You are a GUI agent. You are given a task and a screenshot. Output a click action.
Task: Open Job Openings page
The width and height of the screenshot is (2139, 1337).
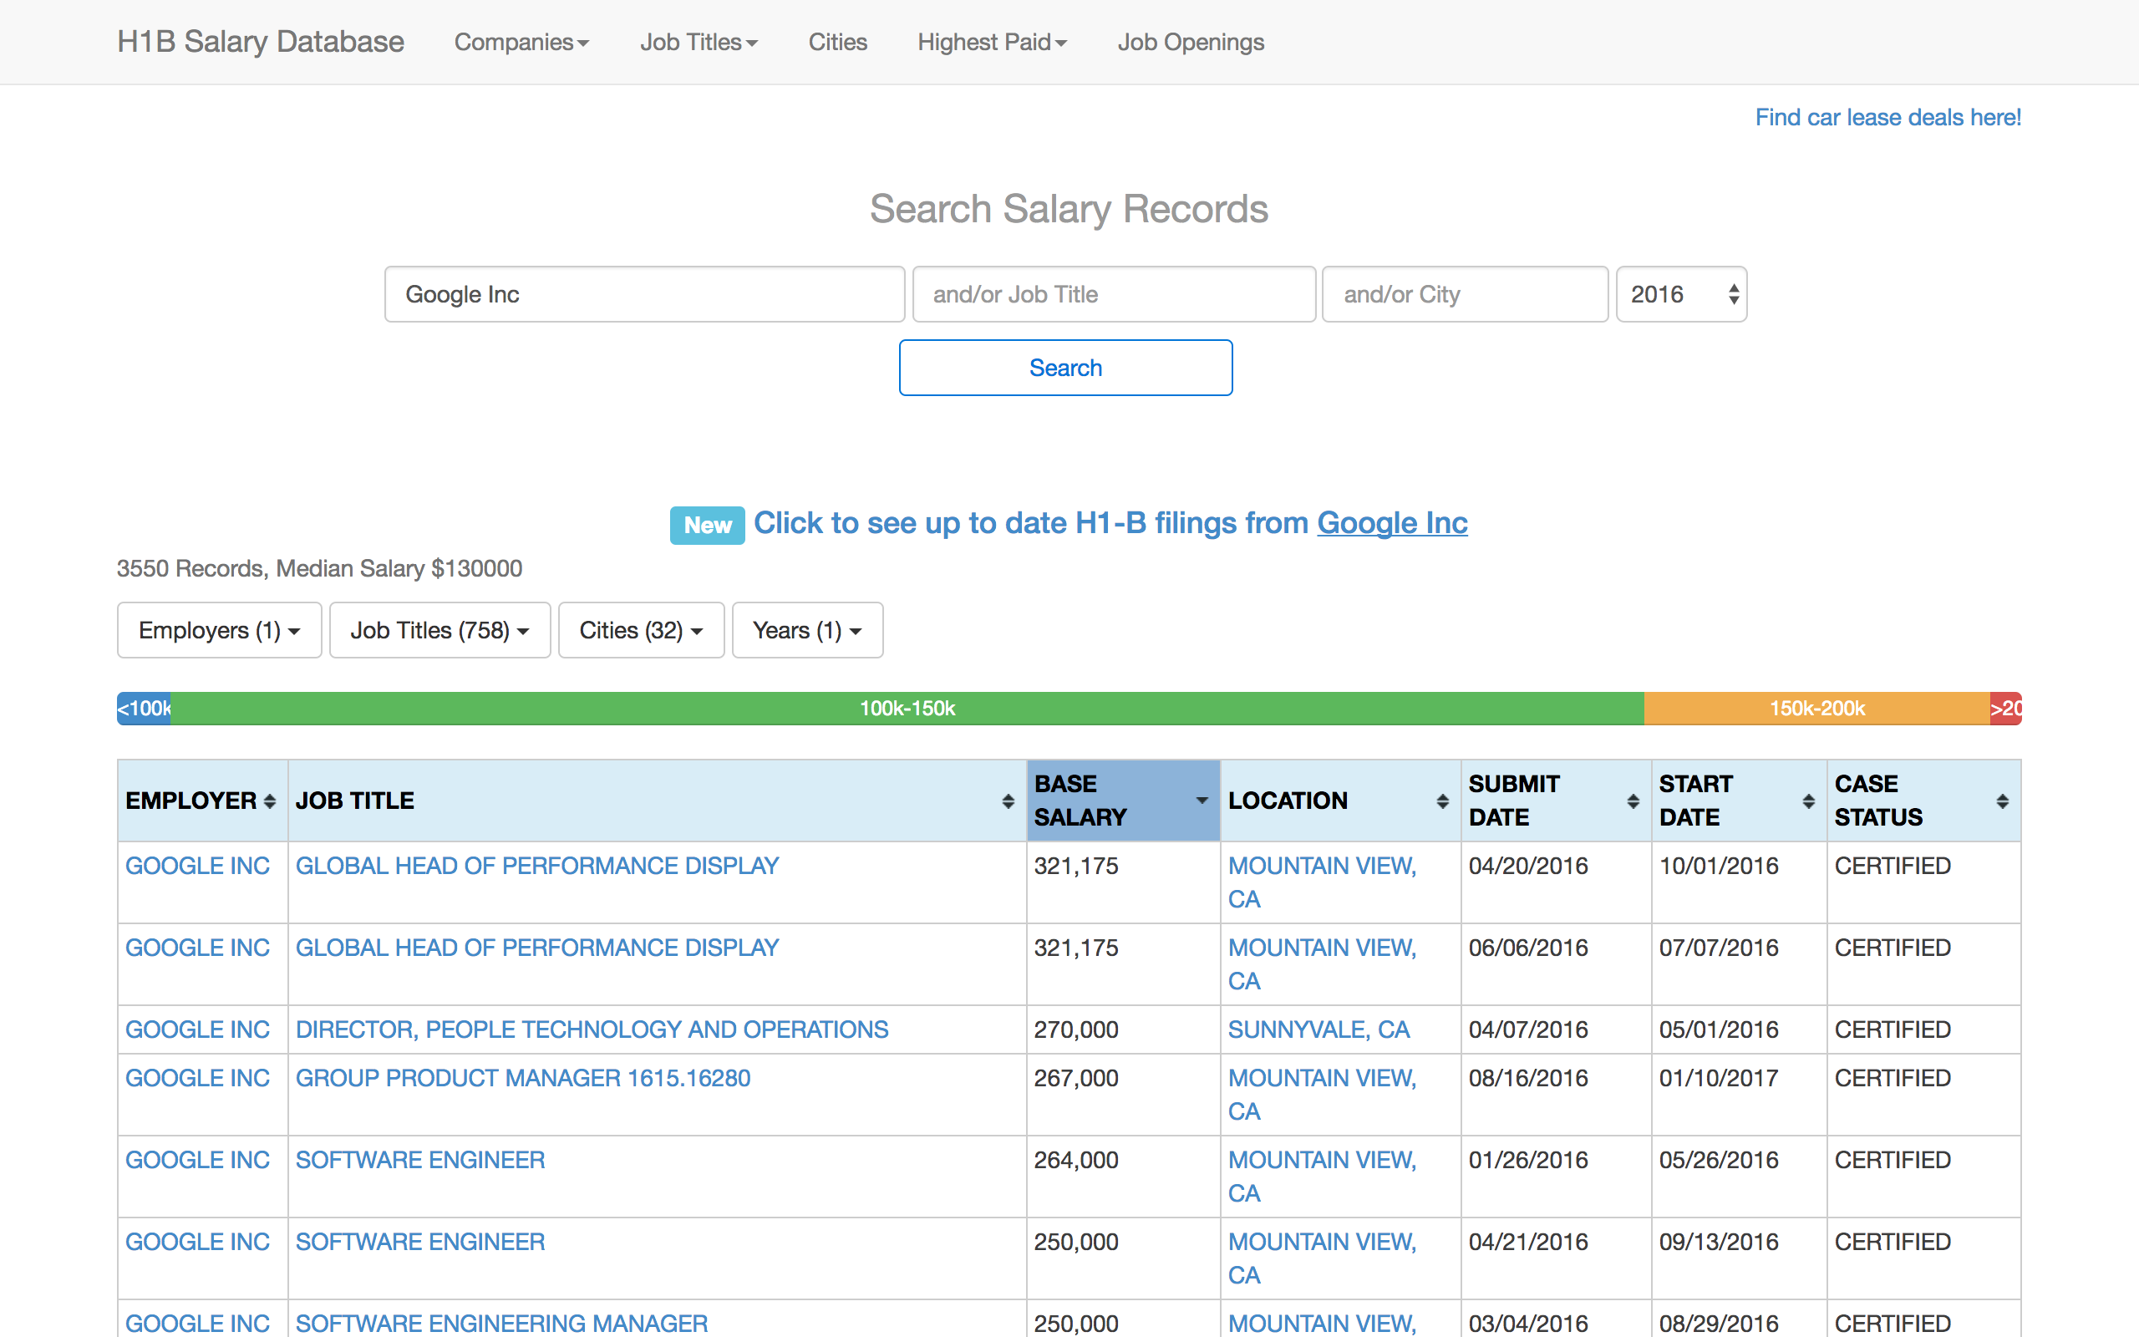tap(1191, 42)
